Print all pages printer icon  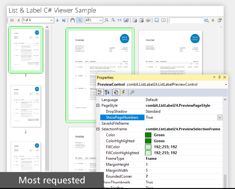pos(141,20)
